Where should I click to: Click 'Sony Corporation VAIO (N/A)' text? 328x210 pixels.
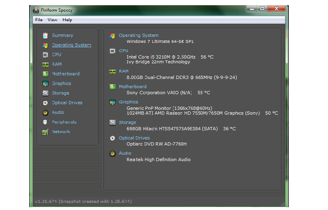159,93
